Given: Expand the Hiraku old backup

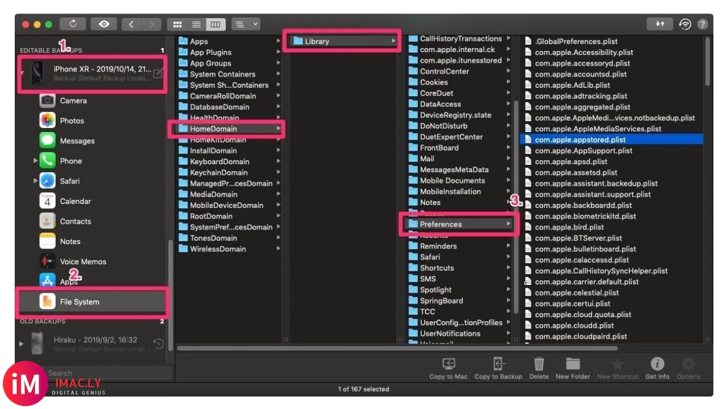Looking at the screenshot, I should click(x=22, y=344).
